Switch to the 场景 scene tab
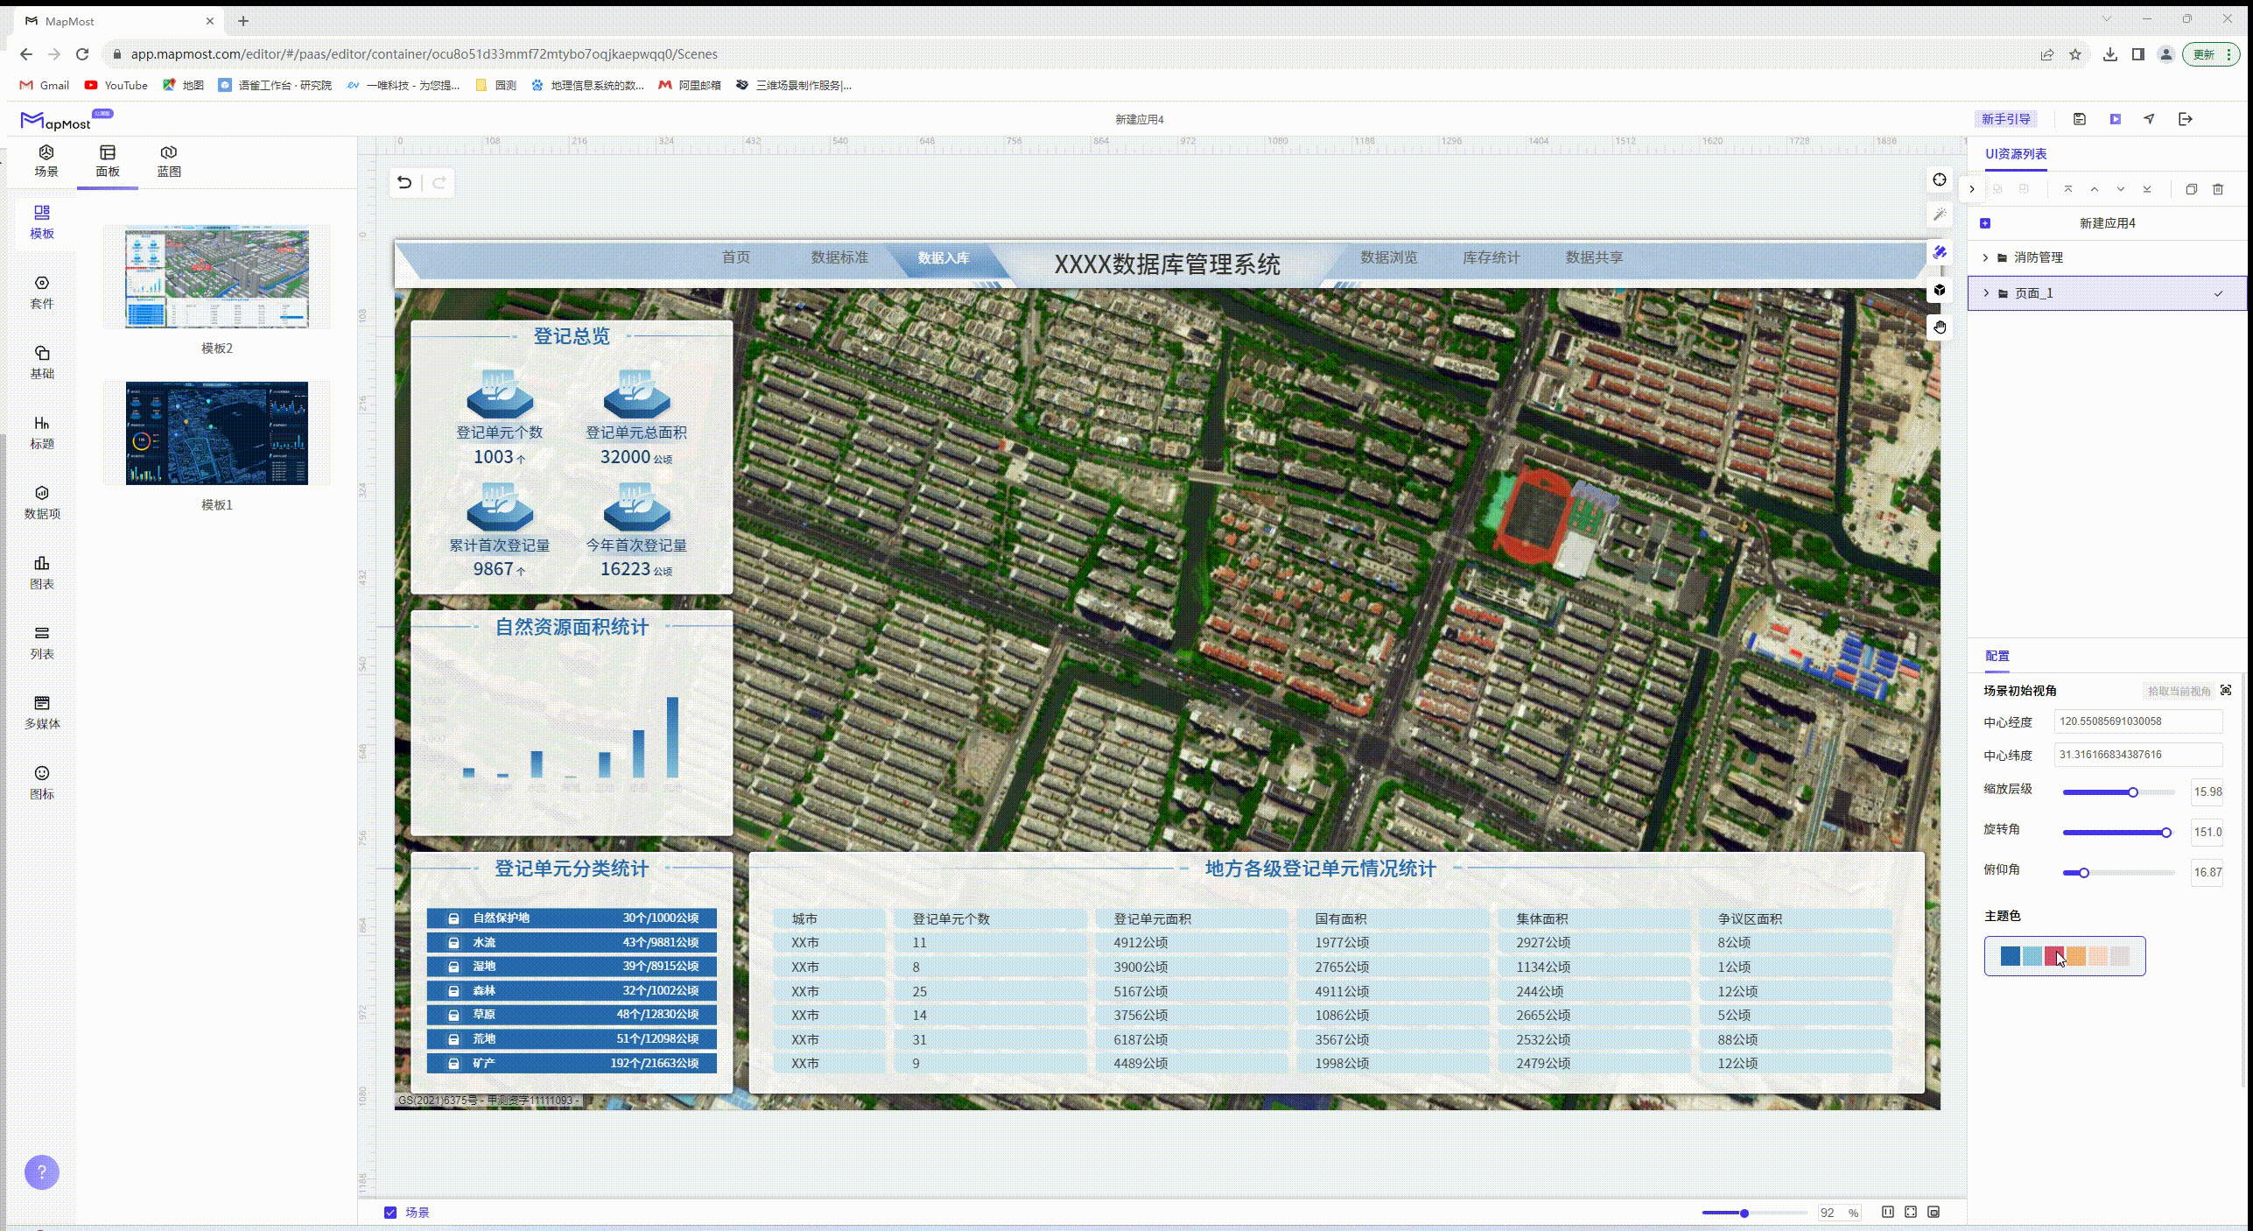 (x=46, y=161)
